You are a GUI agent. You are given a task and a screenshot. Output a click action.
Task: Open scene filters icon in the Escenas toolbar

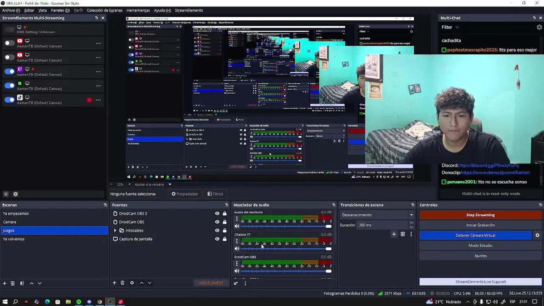click(x=22, y=283)
